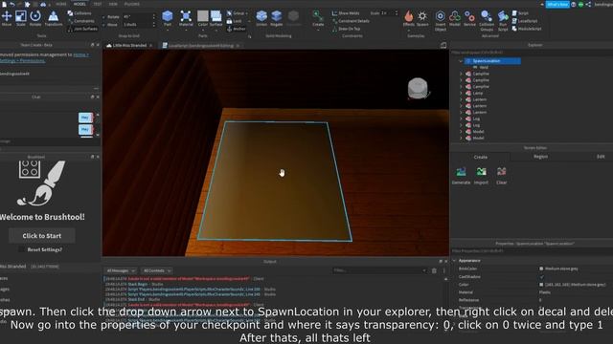The height and width of the screenshot is (344, 613).
Task: Open the Surface tool
Action: click(216, 18)
